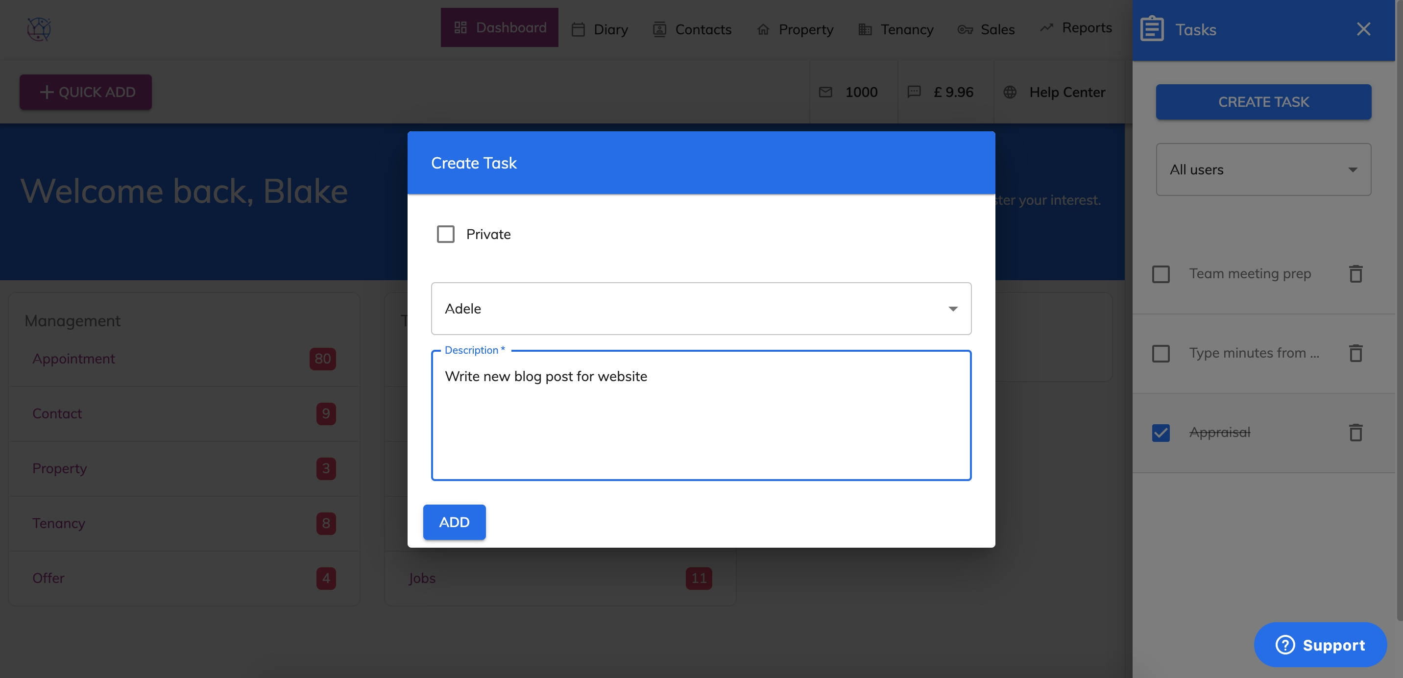Check the Private checkbox
The height and width of the screenshot is (678, 1403).
pyautogui.click(x=445, y=234)
